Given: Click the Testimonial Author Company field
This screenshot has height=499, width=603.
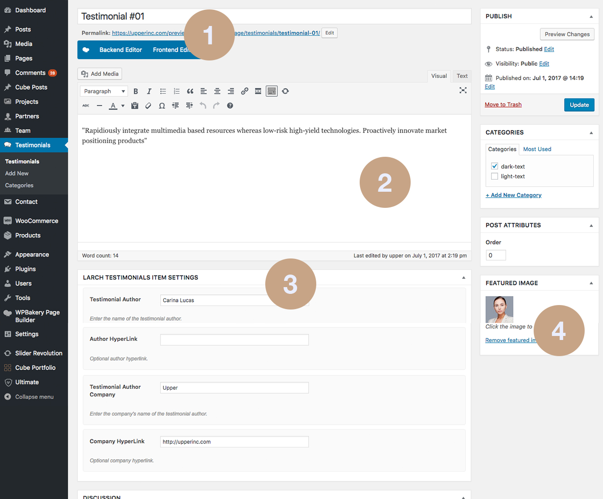Looking at the screenshot, I should [x=234, y=388].
